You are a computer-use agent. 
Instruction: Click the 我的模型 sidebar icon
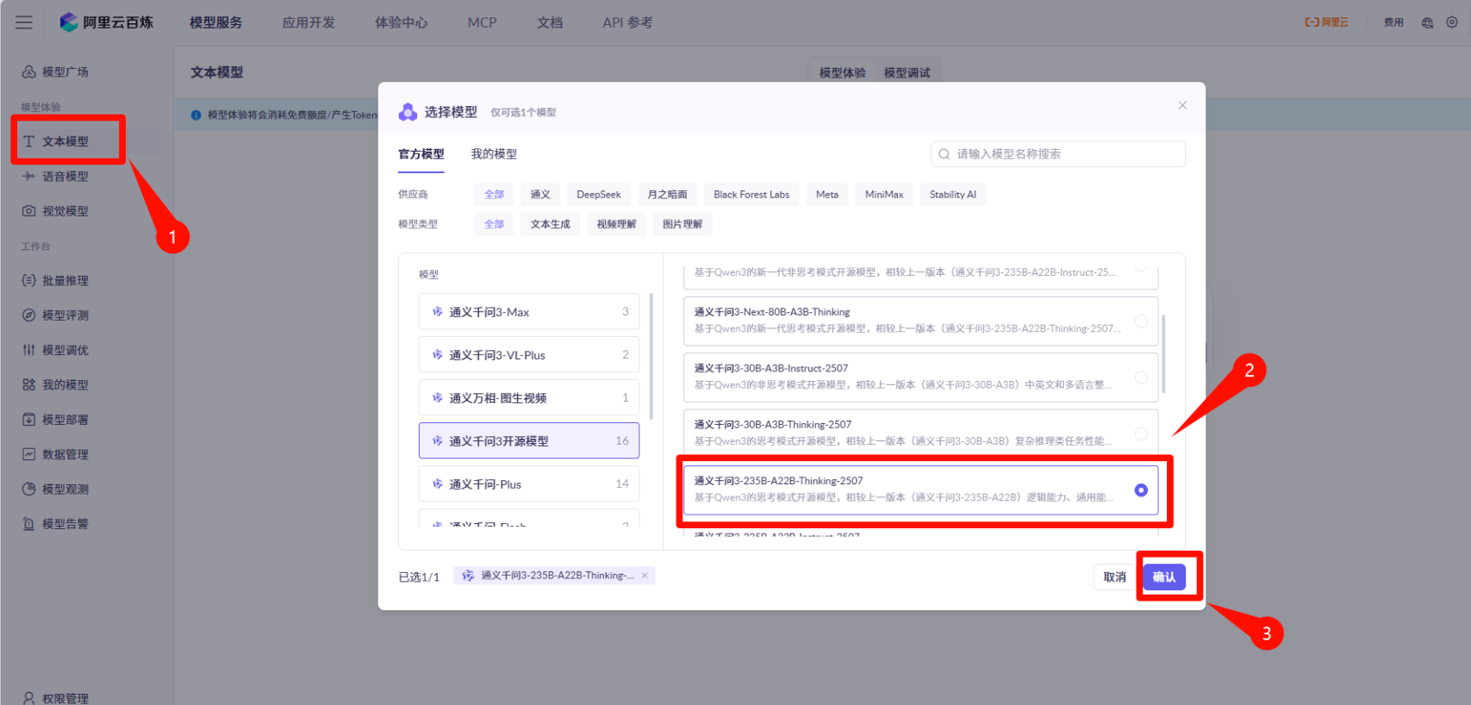point(29,384)
